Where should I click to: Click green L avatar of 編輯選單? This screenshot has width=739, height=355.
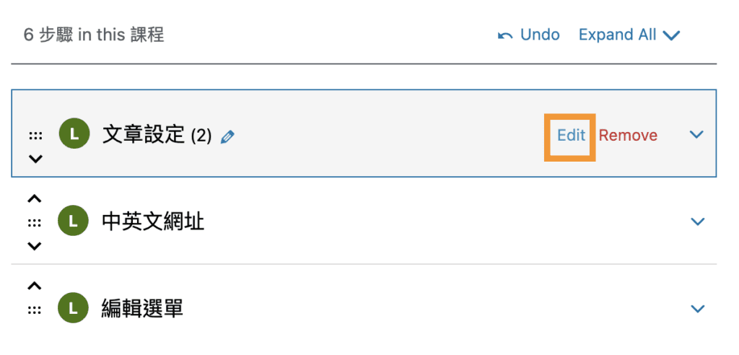click(x=74, y=309)
